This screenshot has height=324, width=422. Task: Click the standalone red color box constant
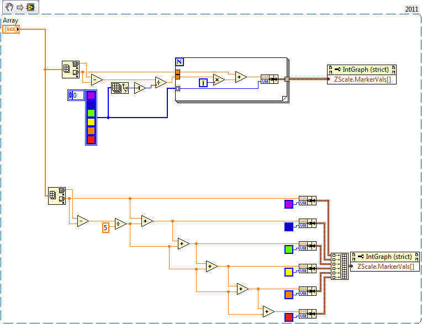pos(289,317)
